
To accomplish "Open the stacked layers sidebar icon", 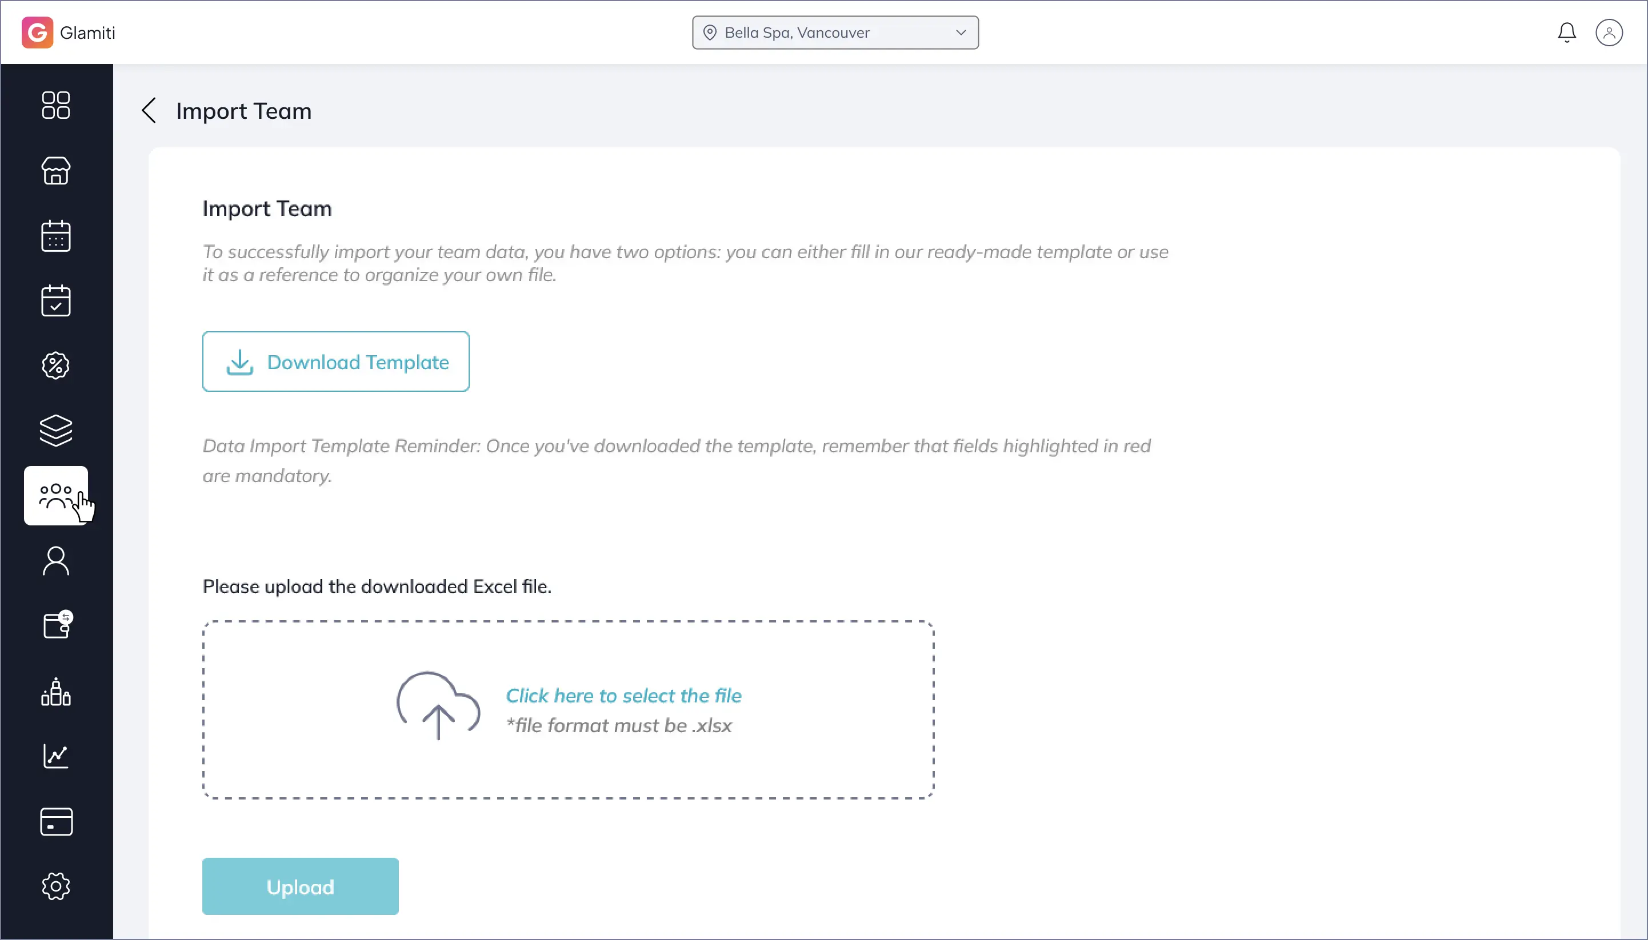I will (55, 431).
